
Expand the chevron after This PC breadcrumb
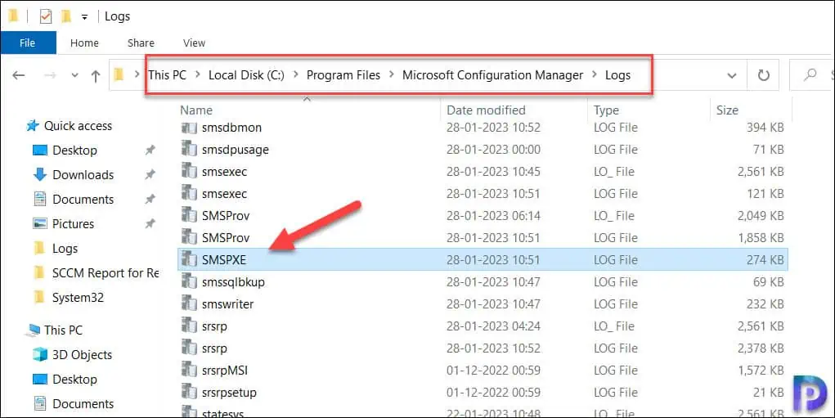(198, 75)
